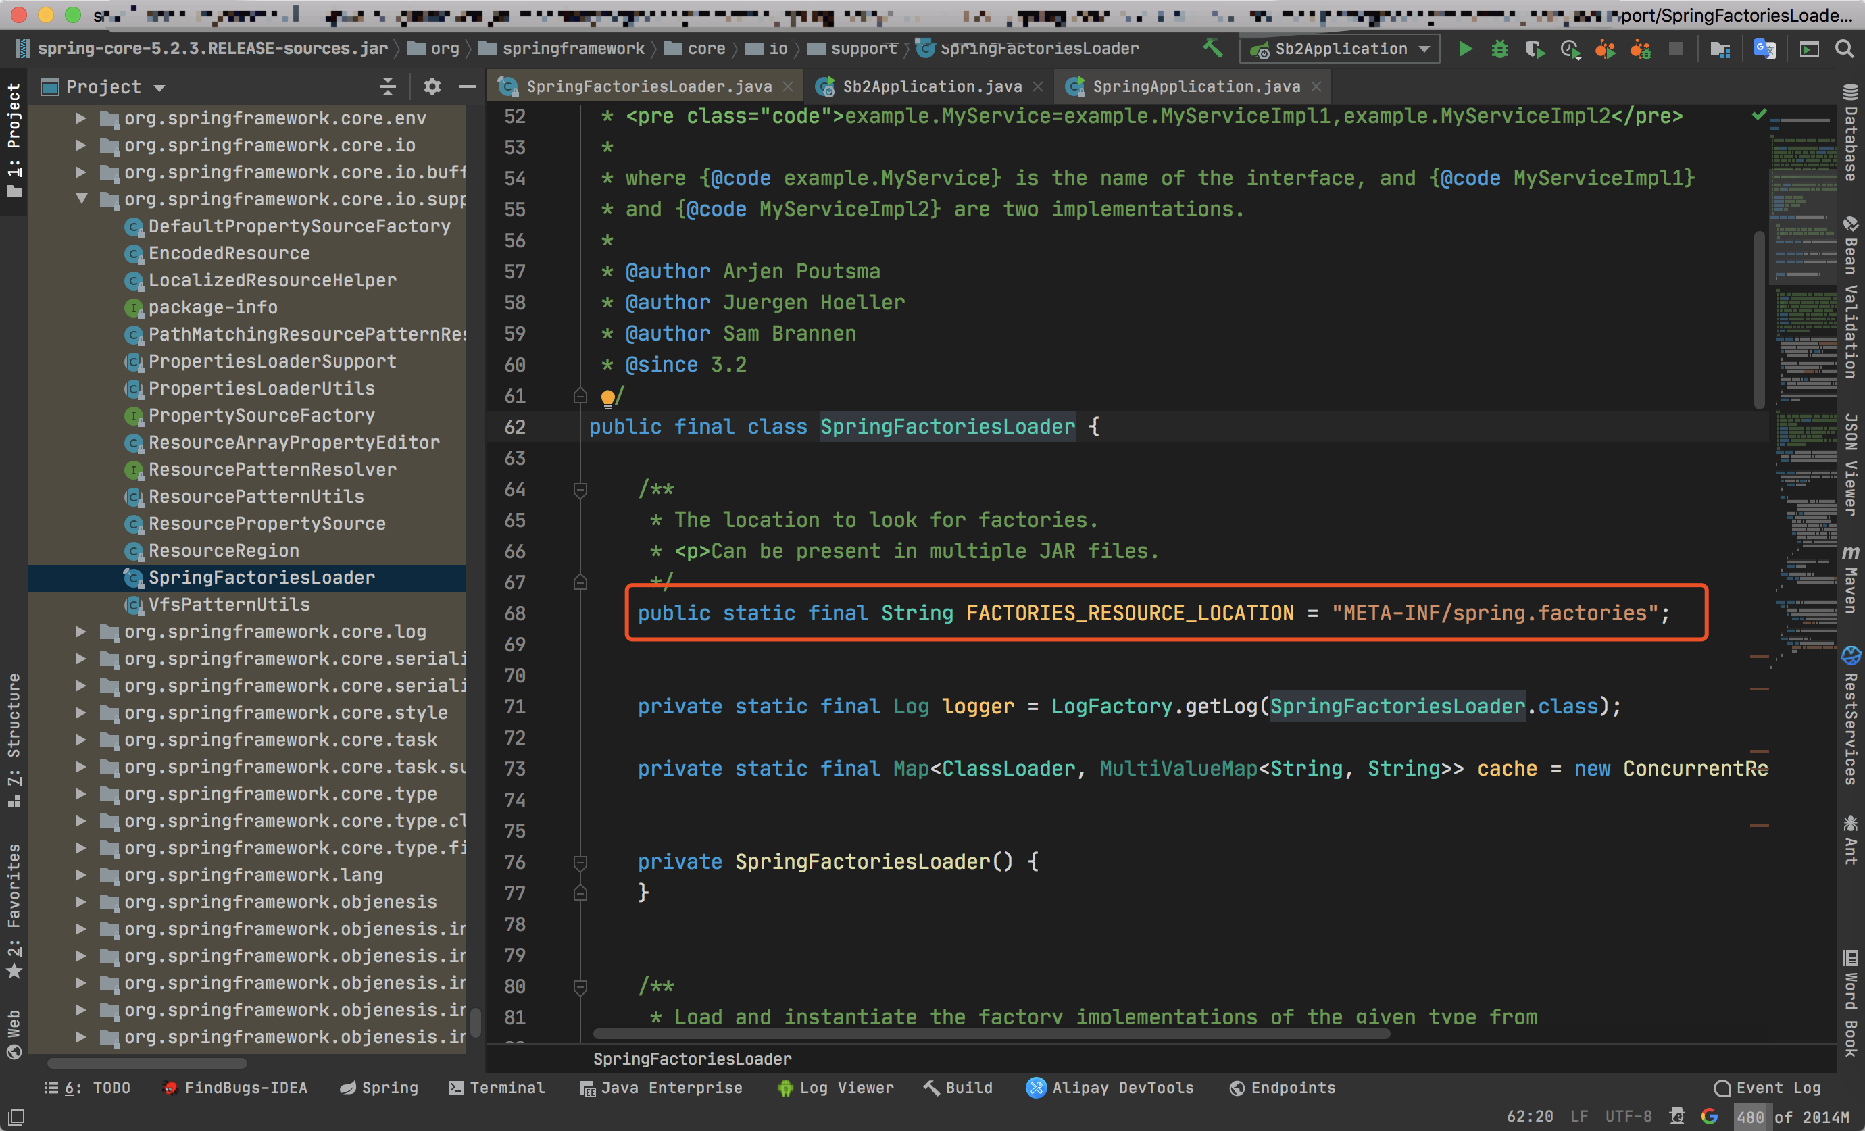Image resolution: width=1865 pixels, height=1131 pixels.
Task: Click the profiler run icon
Action: click(x=1570, y=49)
